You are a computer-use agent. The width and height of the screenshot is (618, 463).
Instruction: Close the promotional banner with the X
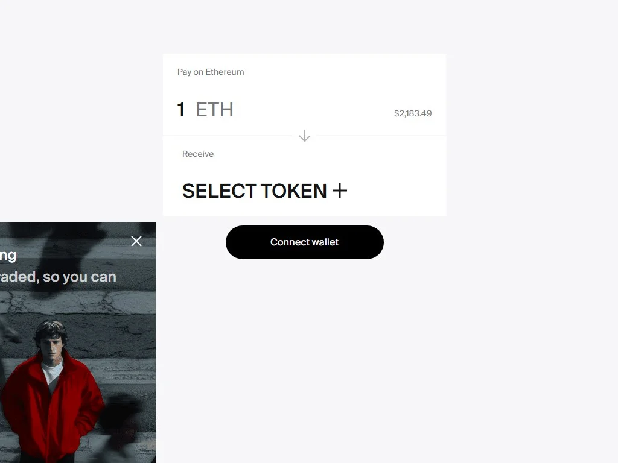point(136,241)
